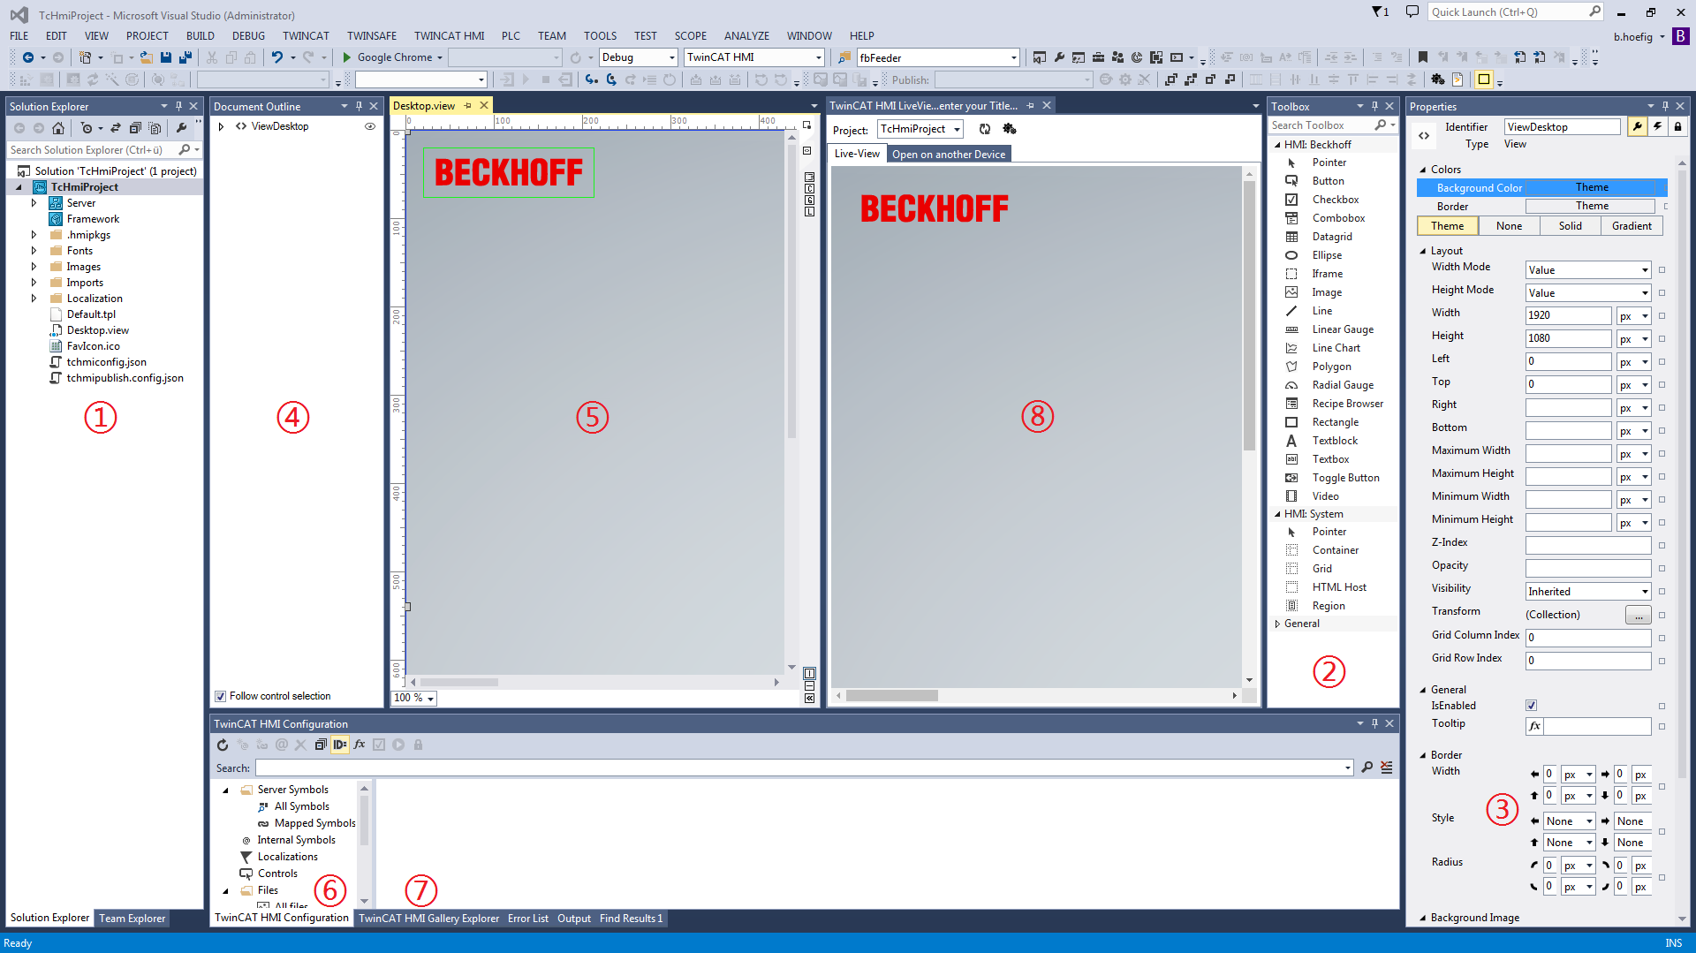1696x953 pixels.
Task: Expand the General toolbox group
Action: (x=1277, y=624)
